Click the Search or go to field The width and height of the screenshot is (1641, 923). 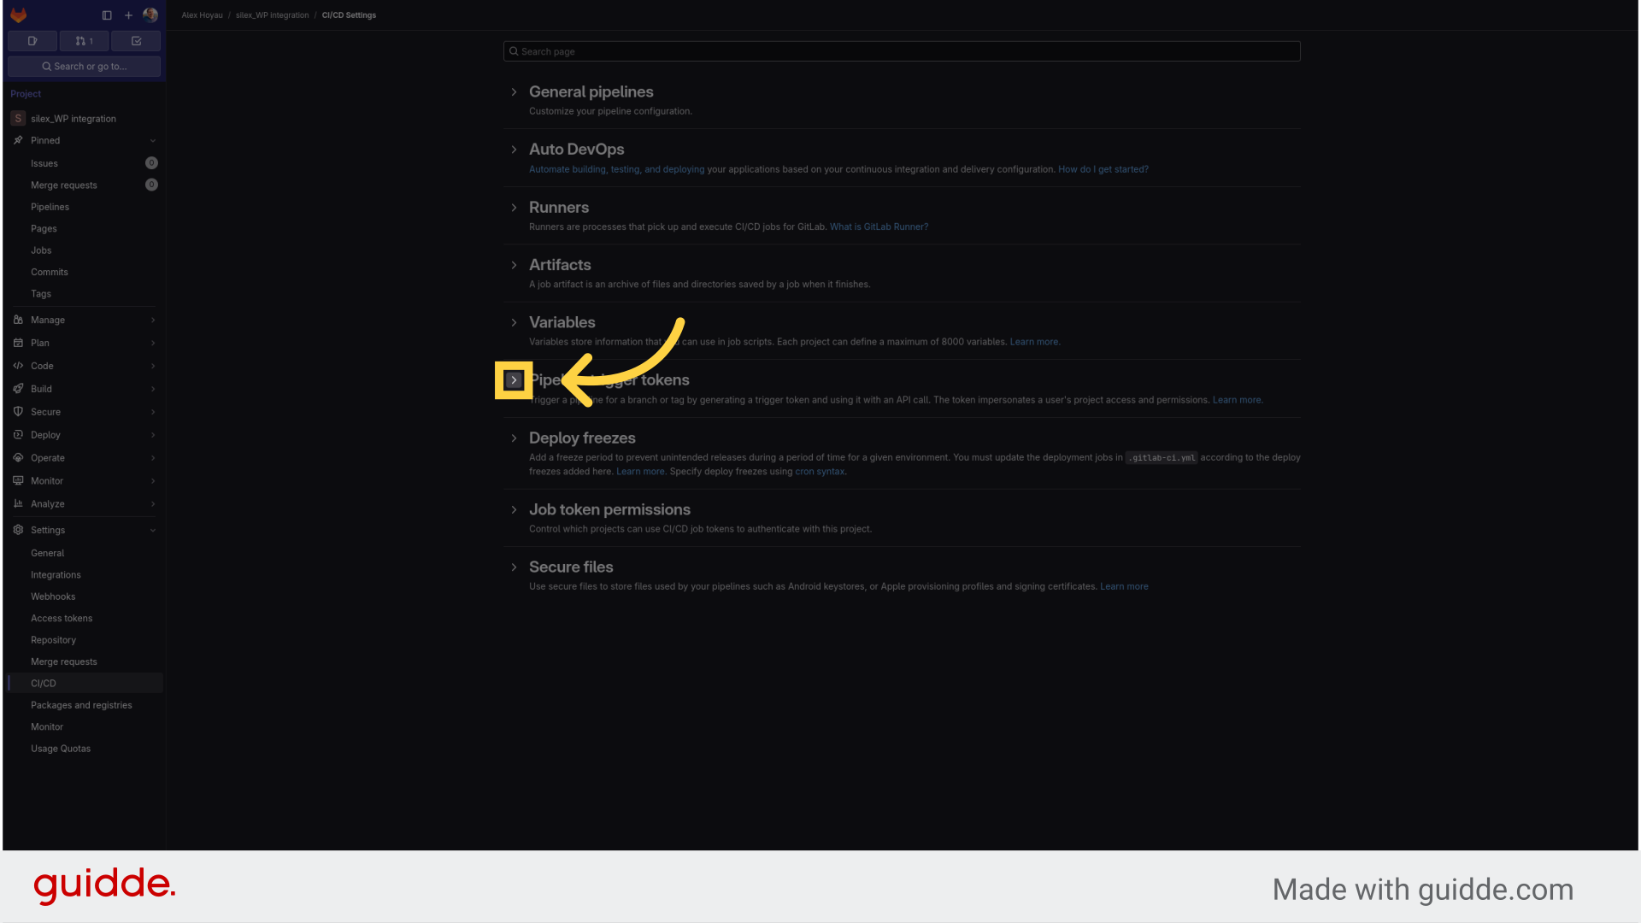(84, 67)
